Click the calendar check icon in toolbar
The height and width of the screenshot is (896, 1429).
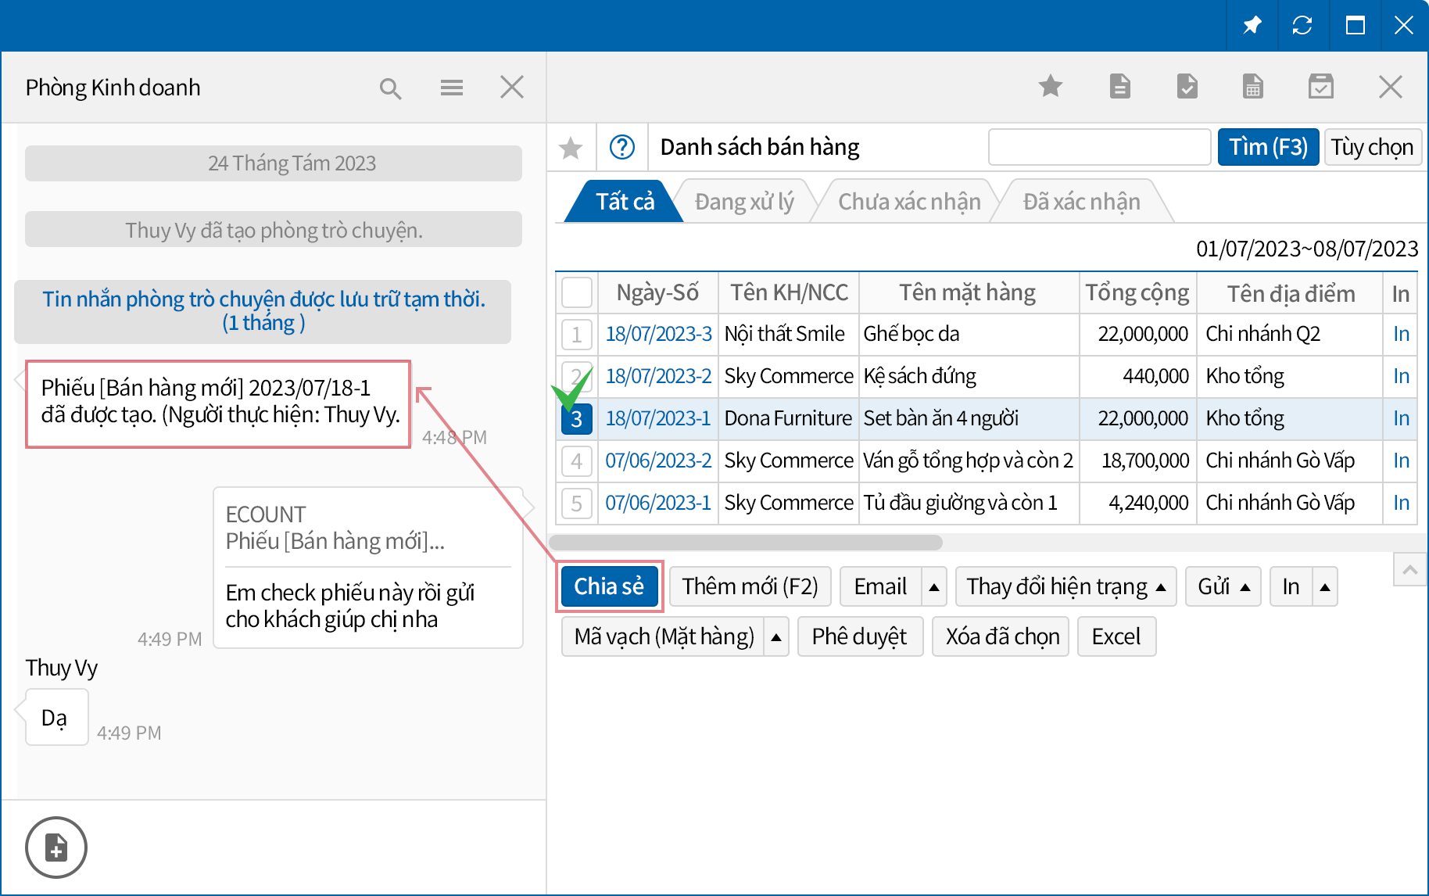pyautogui.click(x=1321, y=87)
